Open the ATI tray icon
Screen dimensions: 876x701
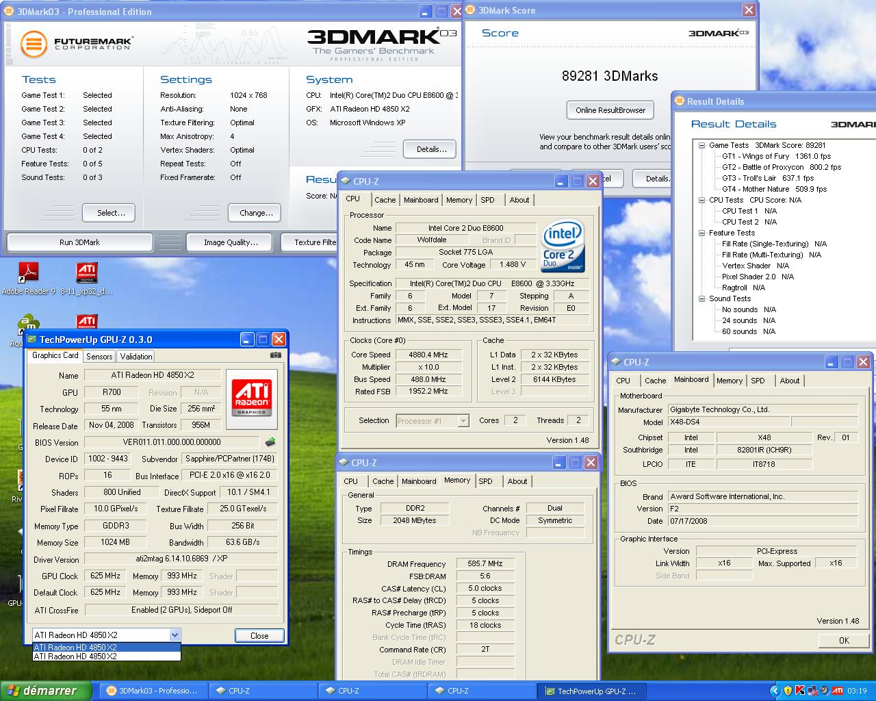point(837,691)
